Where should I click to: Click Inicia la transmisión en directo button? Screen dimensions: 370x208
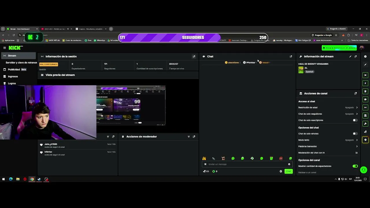(339, 48)
